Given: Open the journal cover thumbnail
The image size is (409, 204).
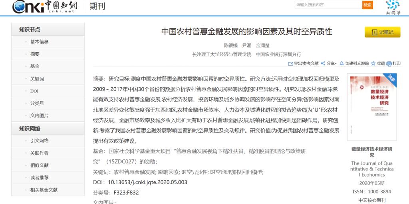Looking at the screenshot, I should point(371,107).
